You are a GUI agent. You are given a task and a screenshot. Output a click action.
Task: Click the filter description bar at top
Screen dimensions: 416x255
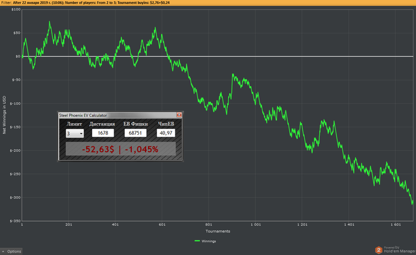tap(208, 2)
